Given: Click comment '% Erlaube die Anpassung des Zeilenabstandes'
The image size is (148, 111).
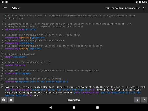Looking at the screenshot, I should pyautogui.click(x=34, y=40).
